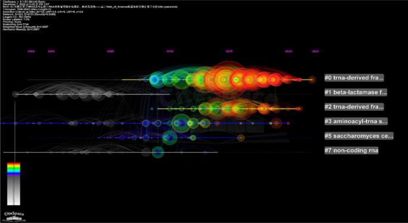Image resolution: width=408 pixels, height=223 pixels.
Task: Select the 2010 year label
Action: coord(170,52)
